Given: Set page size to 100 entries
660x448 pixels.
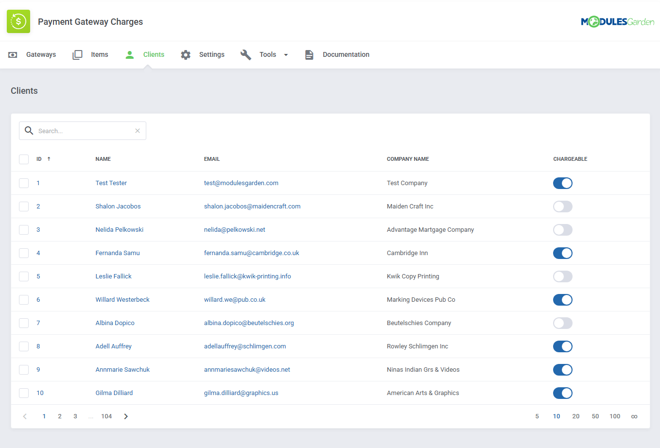Looking at the screenshot, I should (614, 416).
